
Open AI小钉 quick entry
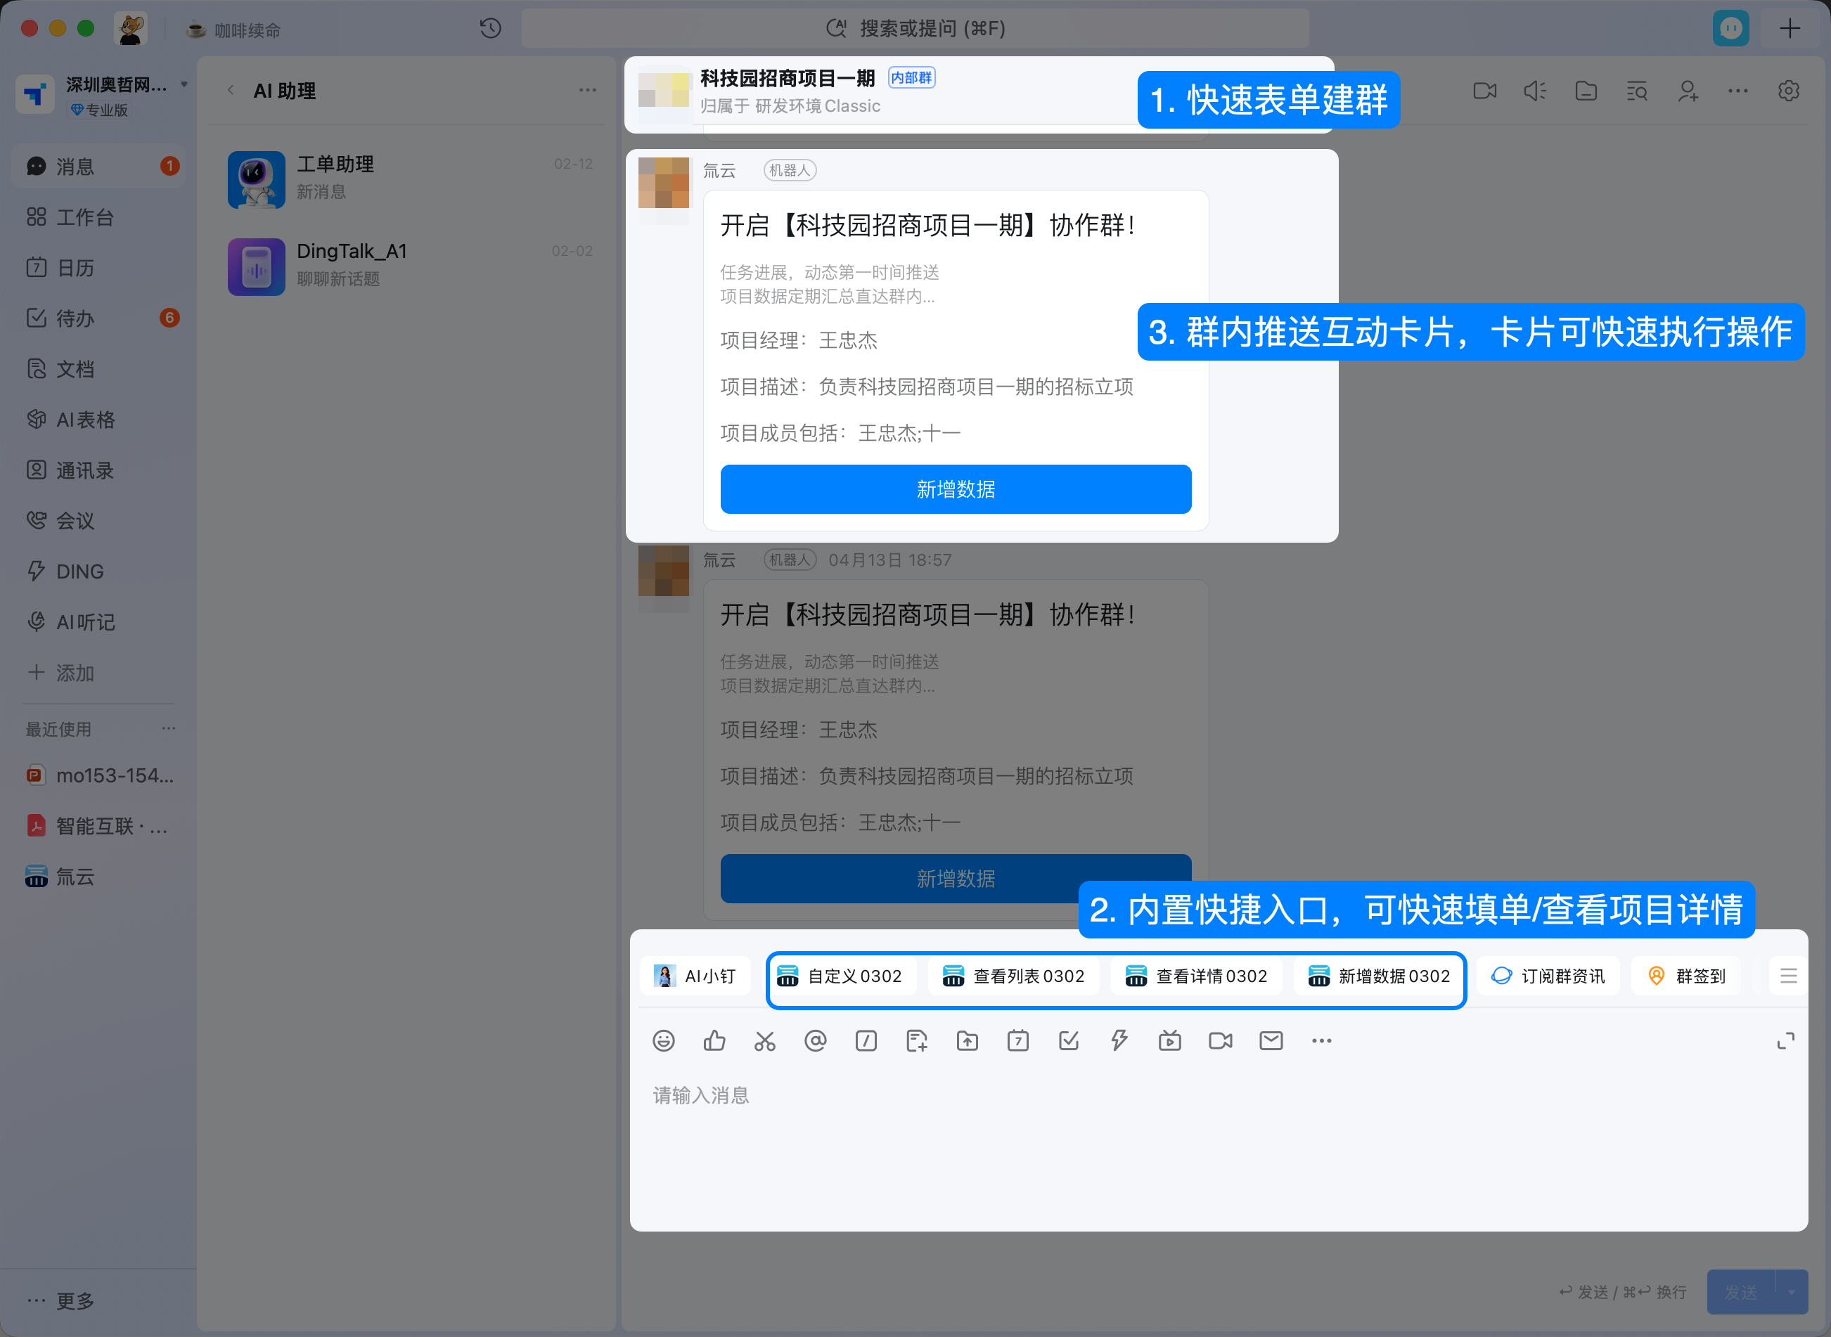click(695, 976)
